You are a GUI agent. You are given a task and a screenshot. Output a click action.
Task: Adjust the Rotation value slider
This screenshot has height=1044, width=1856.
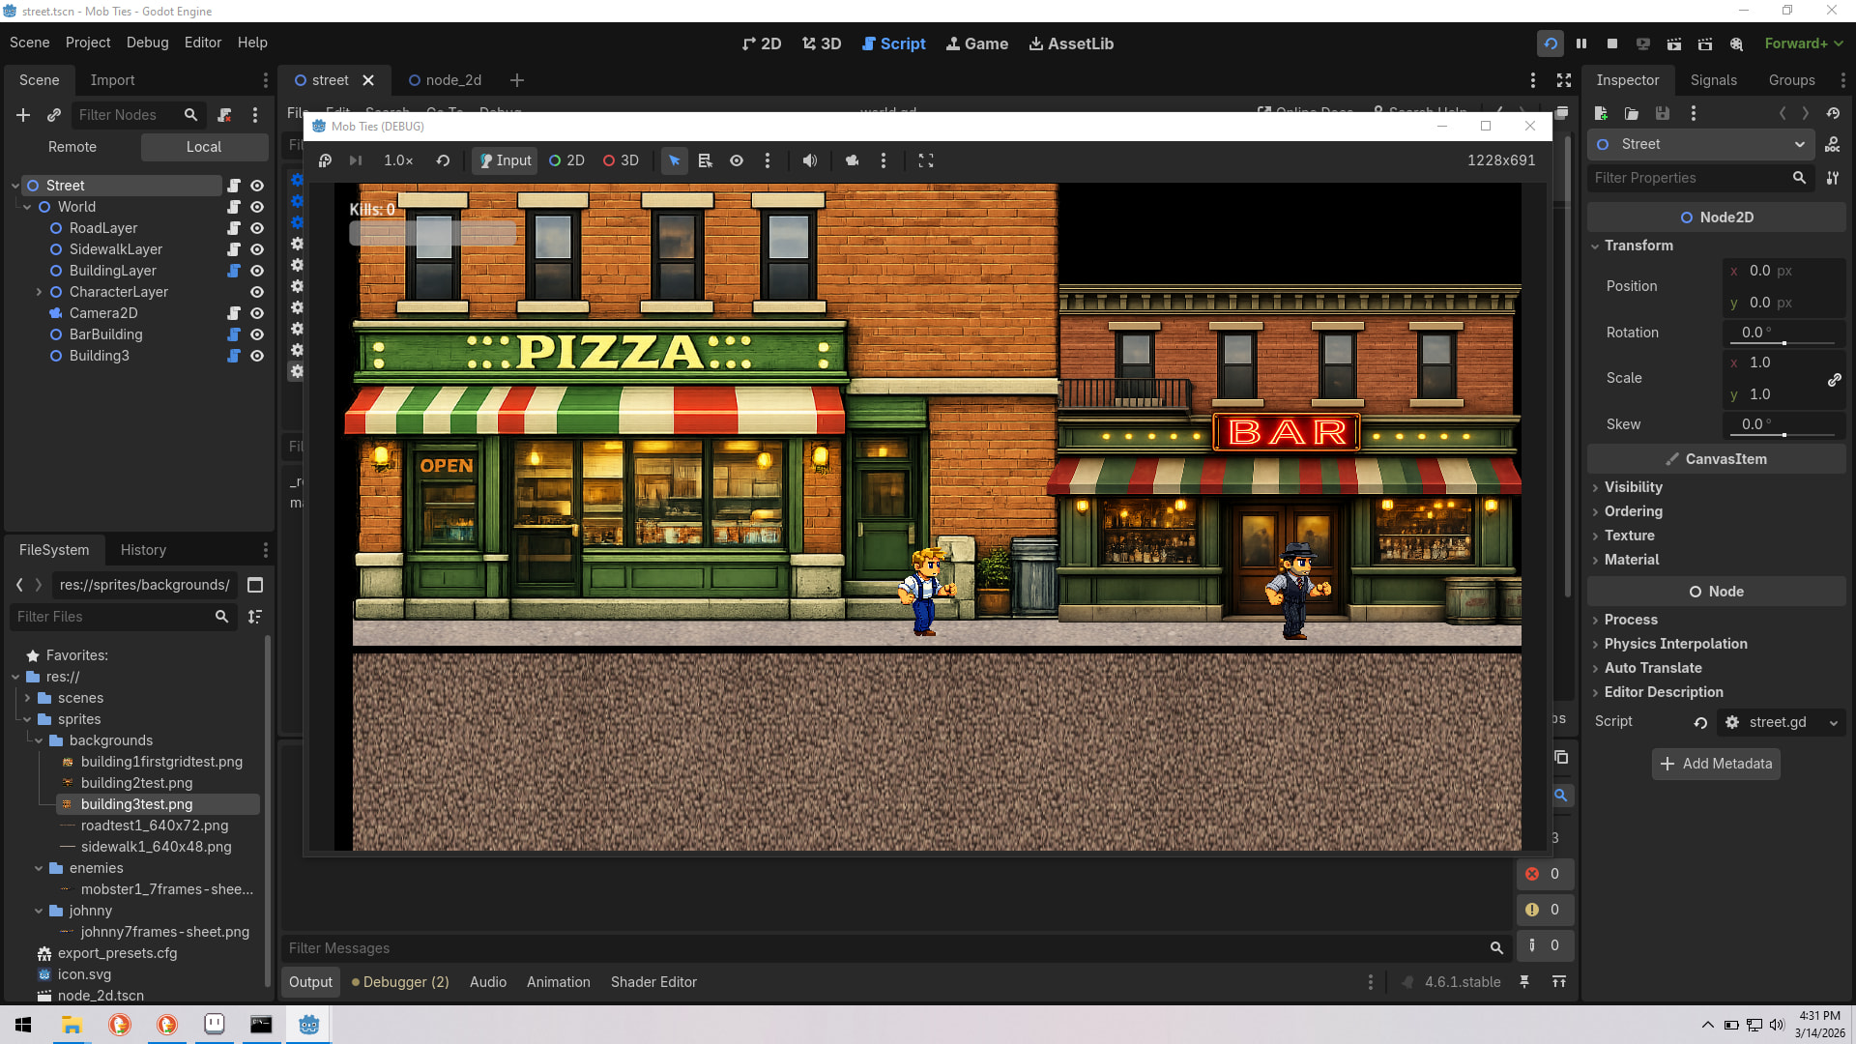(1783, 343)
